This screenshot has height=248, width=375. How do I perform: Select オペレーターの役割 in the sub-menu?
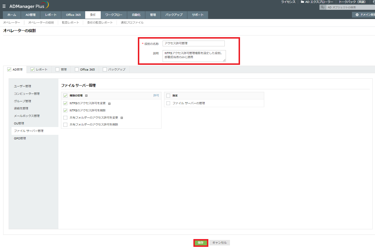point(41,22)
